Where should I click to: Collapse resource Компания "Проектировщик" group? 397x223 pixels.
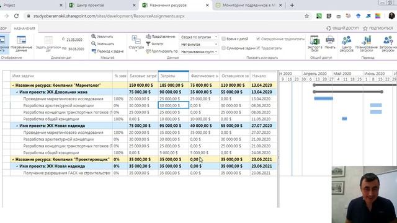[x=13, y=160]
